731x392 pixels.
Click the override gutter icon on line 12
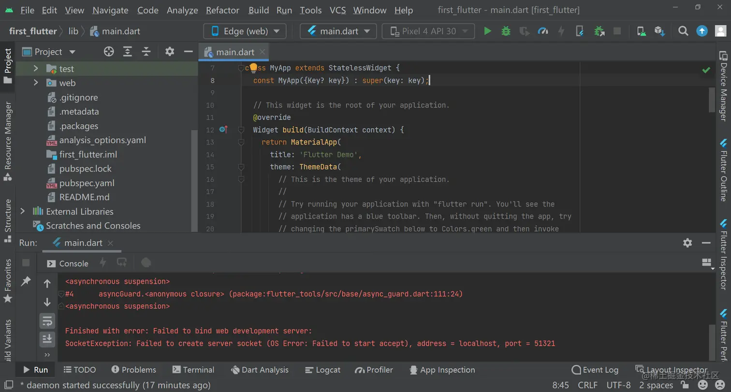coord(223,130)
